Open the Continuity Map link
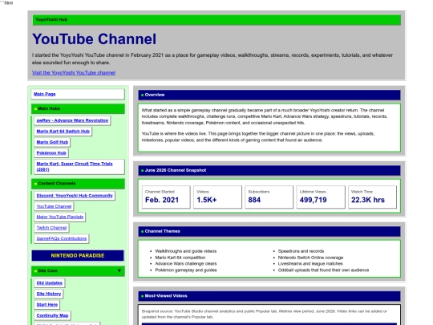The height and width of the screenshot is (325, 433). pos(52,315)
